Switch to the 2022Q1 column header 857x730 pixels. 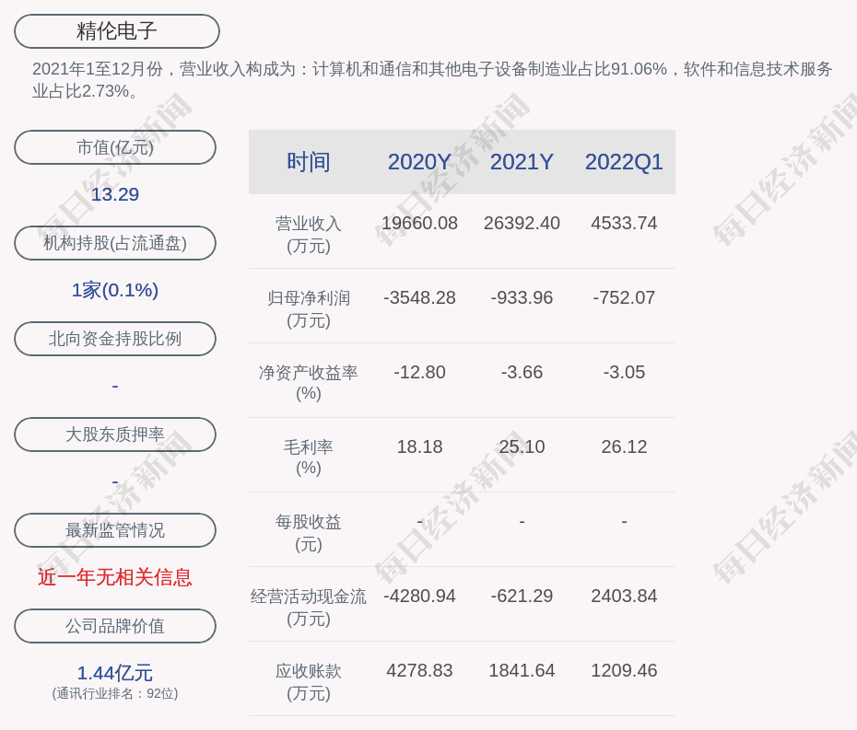click(624, 162)
